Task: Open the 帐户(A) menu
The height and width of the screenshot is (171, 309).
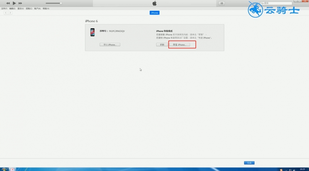Action: coord(37,8)
